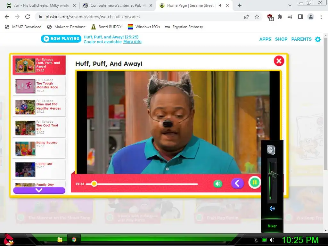Click the tray network monitor icon
This screenshot has height=246, width=328.
coord(264,240)
